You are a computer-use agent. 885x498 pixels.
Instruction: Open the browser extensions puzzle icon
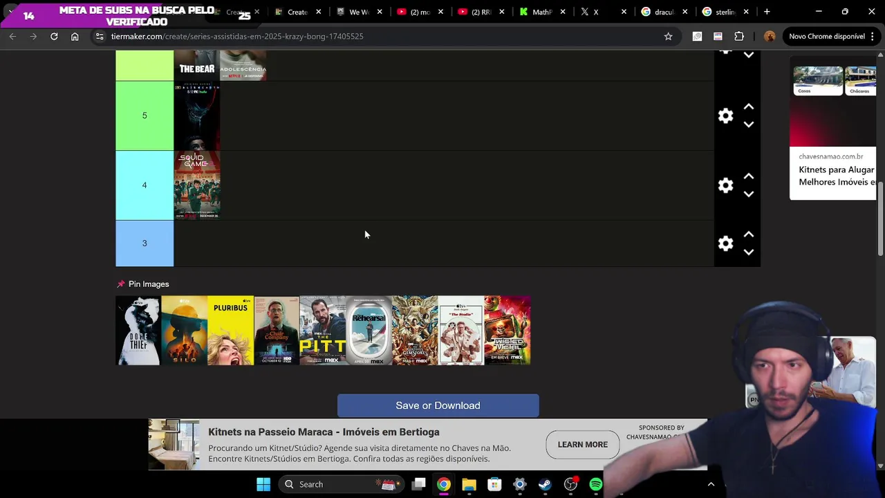pyautogui.click(x=739, y=36)
